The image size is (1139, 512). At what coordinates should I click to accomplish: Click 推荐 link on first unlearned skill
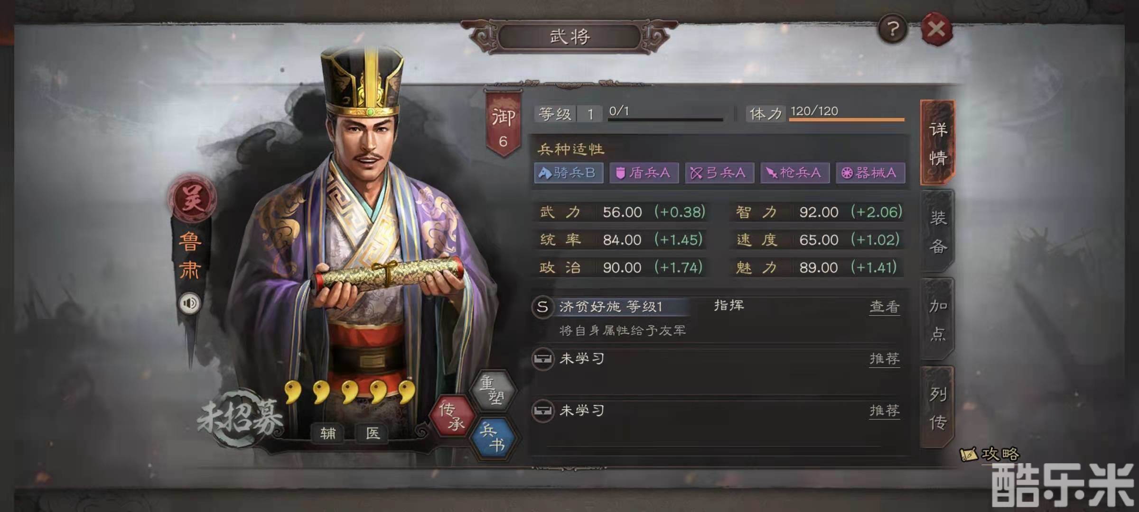885,359
